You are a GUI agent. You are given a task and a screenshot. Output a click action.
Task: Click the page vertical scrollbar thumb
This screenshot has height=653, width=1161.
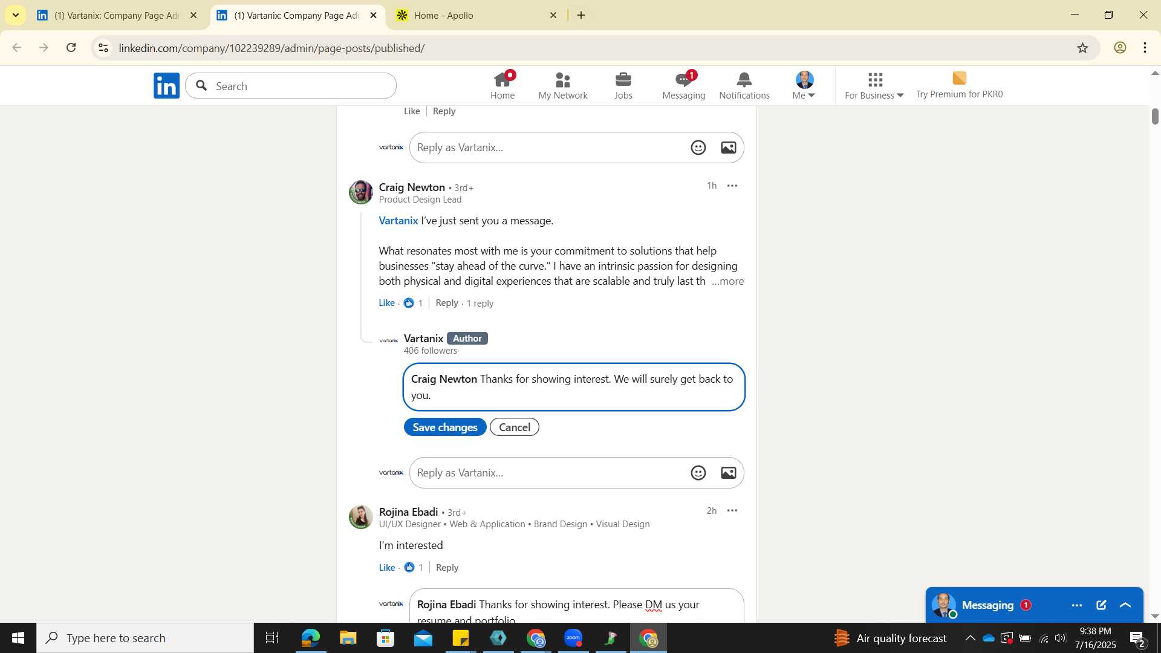pos(1154,115)
